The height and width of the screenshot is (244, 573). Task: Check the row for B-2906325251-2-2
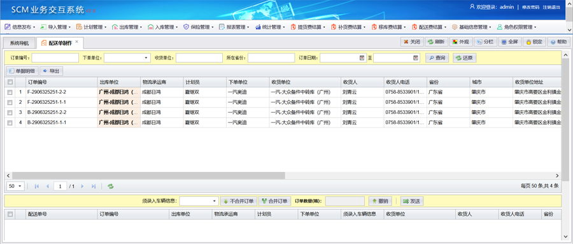pyautogui.click(x=10, y=113)
